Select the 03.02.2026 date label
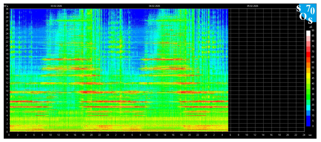This screenshot has width=321, height=142. tap(56, 6)
